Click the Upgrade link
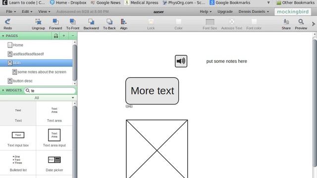 (225, 11)
